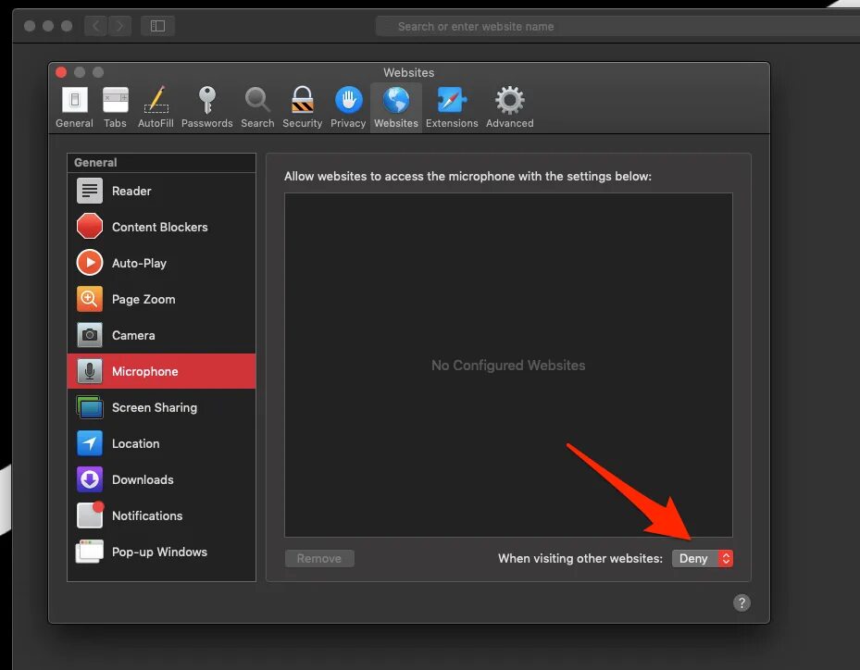Select the Websites globe icon
Viewport: 860px width, 670px height.
[x=396, y=100]
